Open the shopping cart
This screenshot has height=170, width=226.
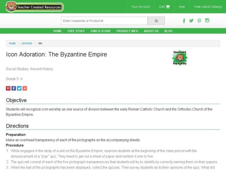[164, 7]
